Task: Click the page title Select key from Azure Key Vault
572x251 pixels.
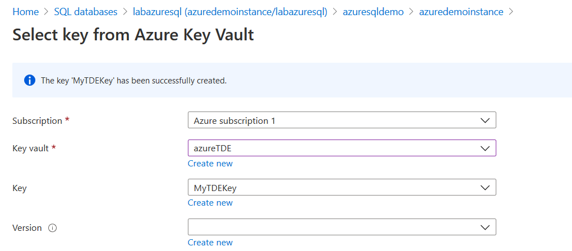Action: [133, 35]
